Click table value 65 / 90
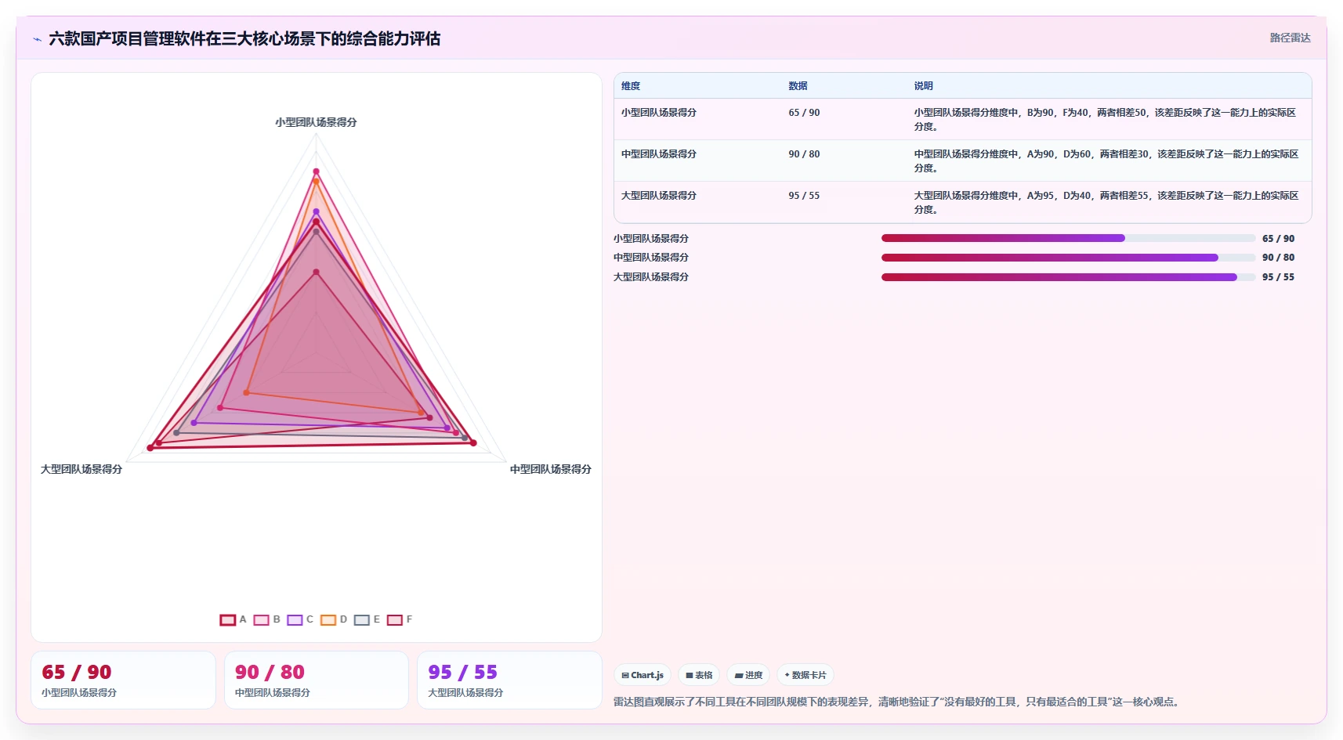 point(804,113)
